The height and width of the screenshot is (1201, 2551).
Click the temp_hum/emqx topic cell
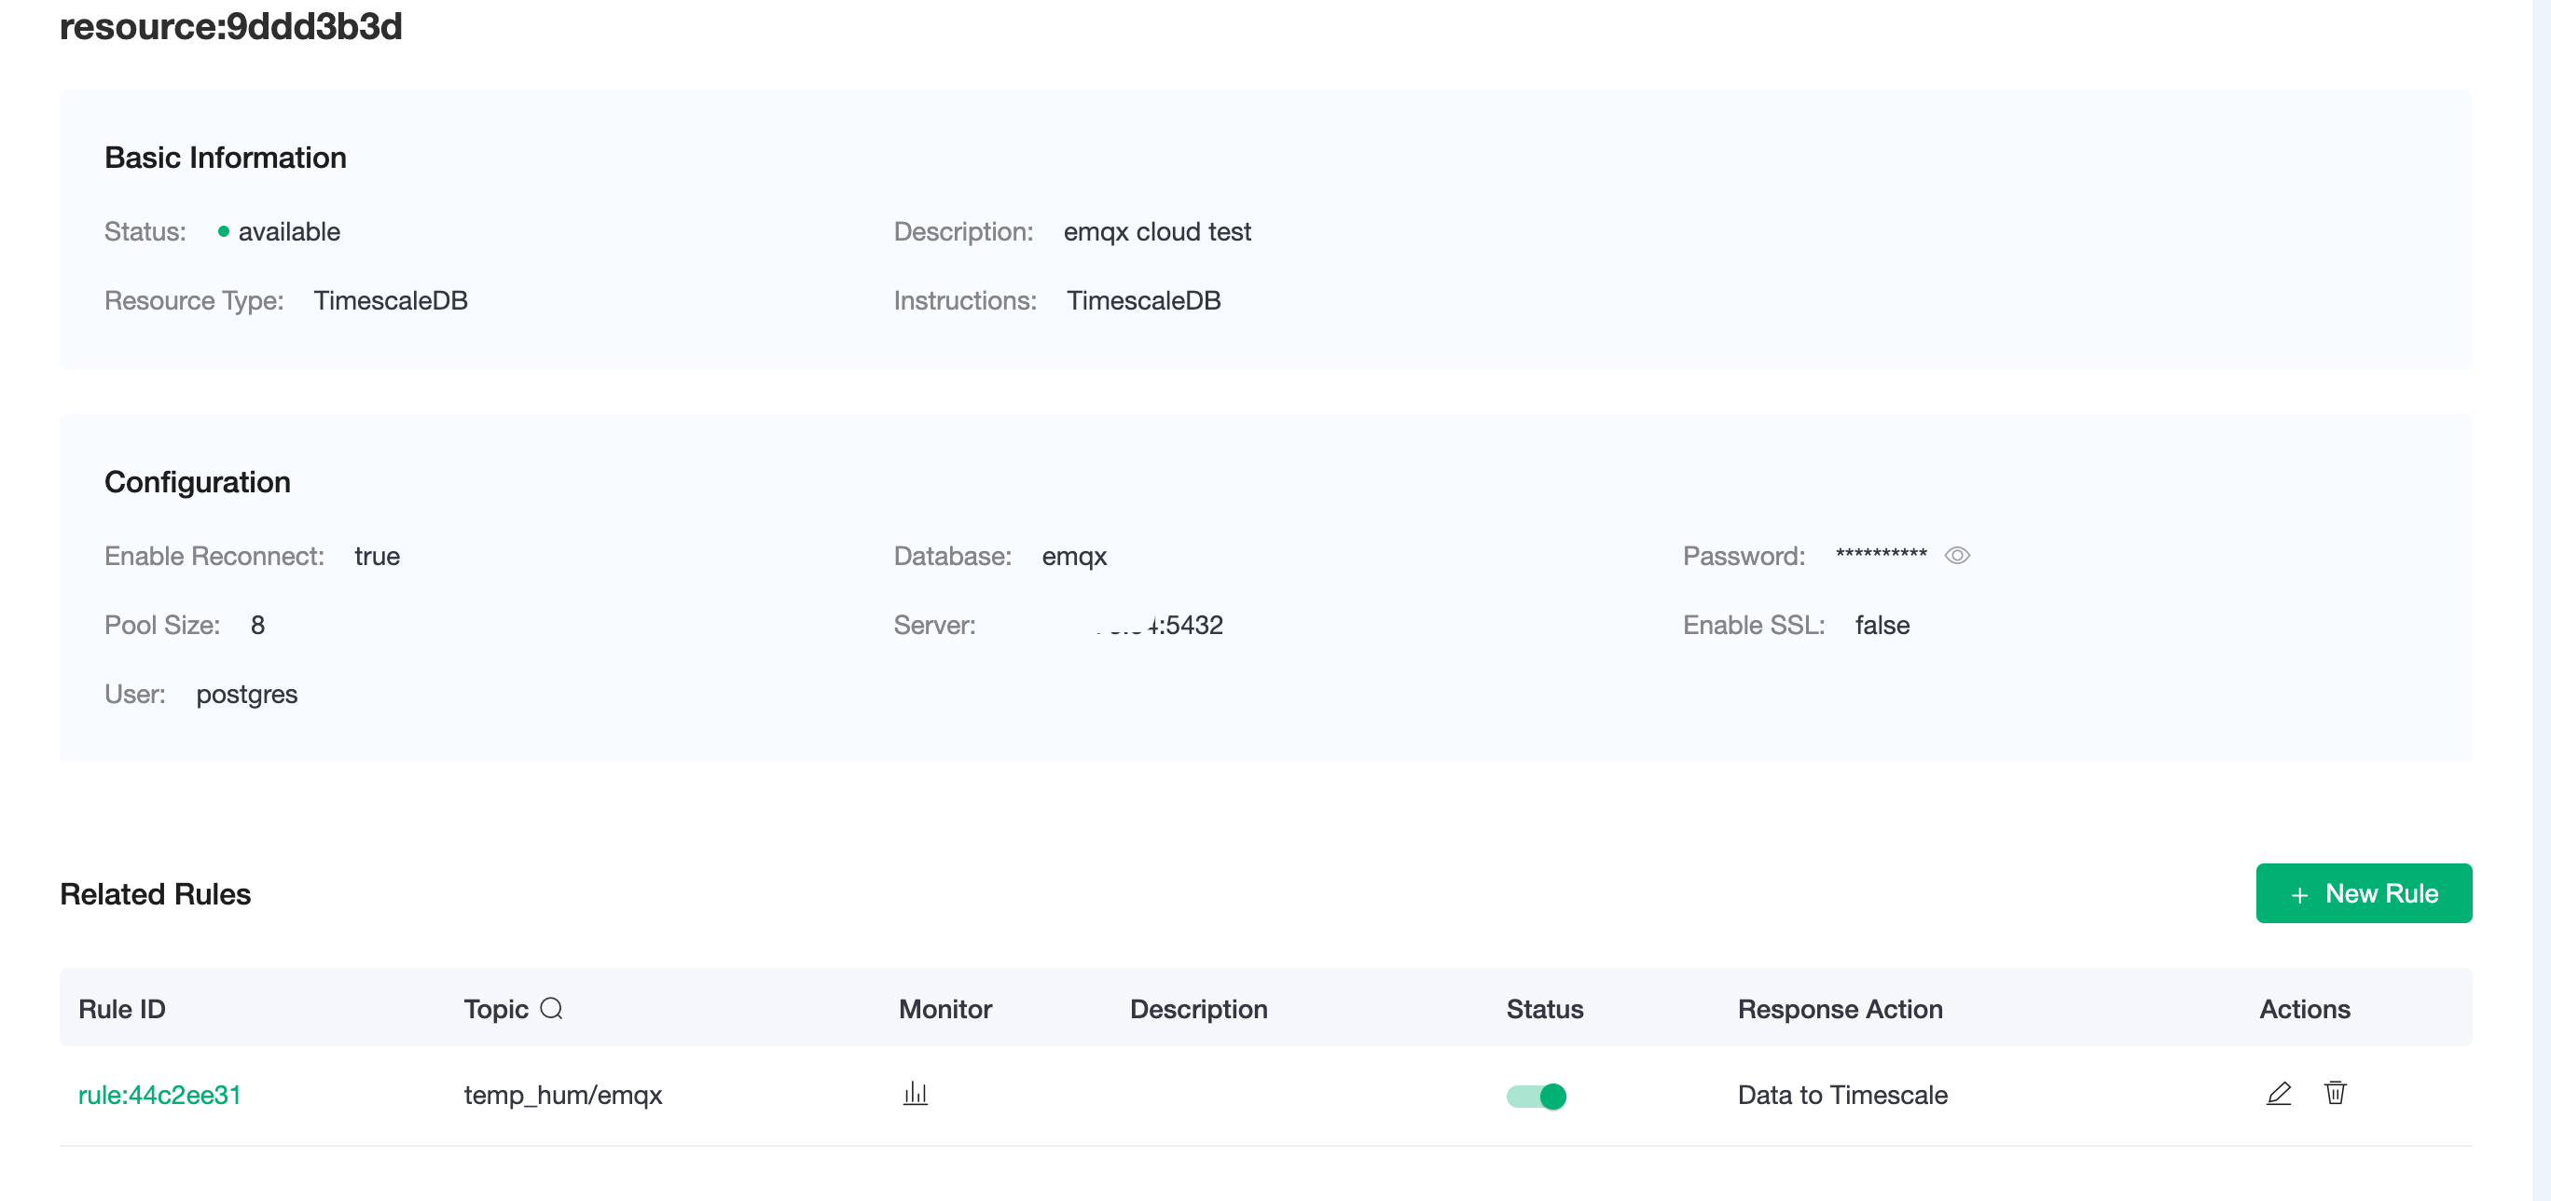[562, 1094]
